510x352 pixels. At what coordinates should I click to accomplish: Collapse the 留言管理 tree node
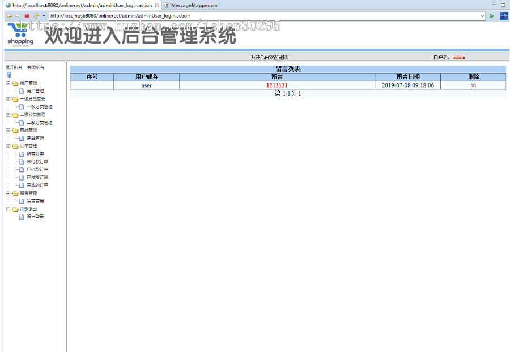(x=7, y=194)
